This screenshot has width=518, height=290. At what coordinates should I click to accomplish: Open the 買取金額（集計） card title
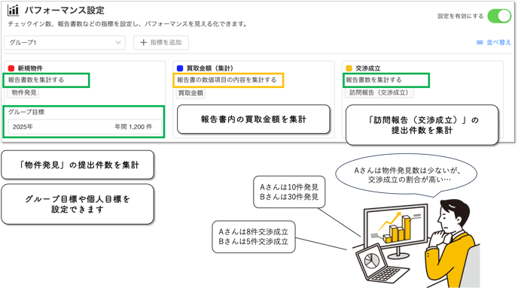[x=210, y=68]
